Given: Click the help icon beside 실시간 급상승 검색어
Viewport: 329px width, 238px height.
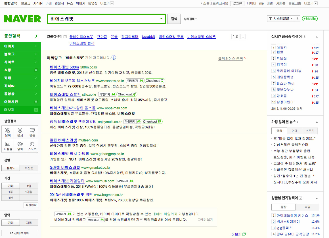Looking at the screenshot, I should 305,37.
